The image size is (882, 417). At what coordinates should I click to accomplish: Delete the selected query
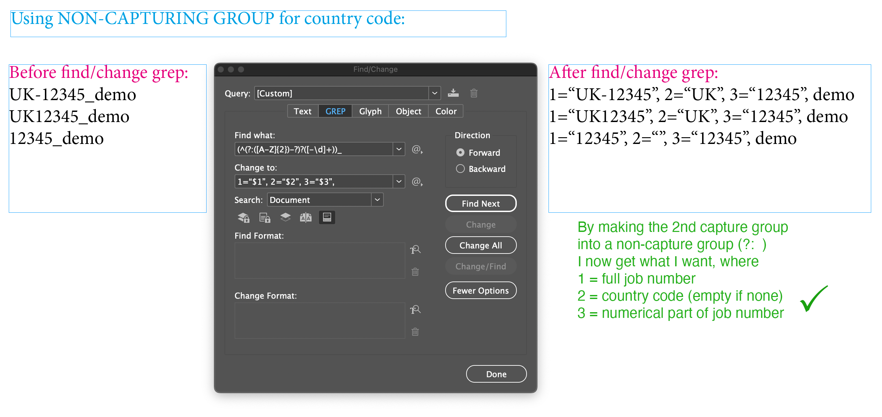(x=474, y=93)
